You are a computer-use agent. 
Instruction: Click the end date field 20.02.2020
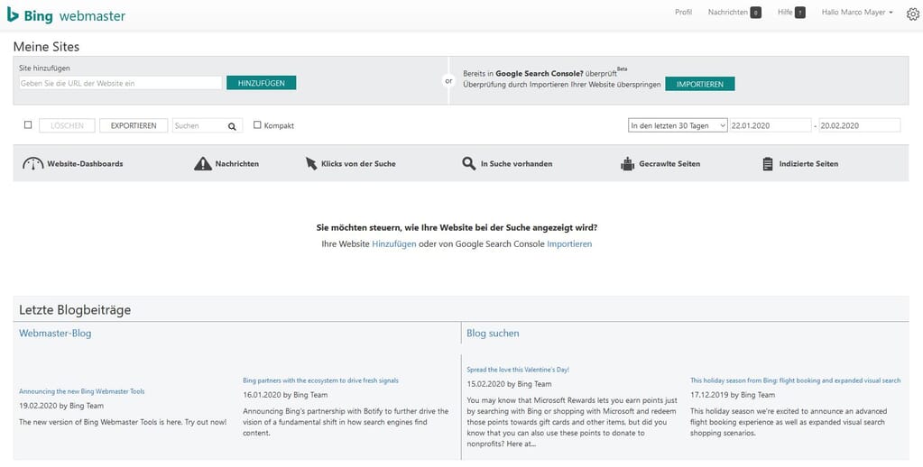tap(860, 125)
